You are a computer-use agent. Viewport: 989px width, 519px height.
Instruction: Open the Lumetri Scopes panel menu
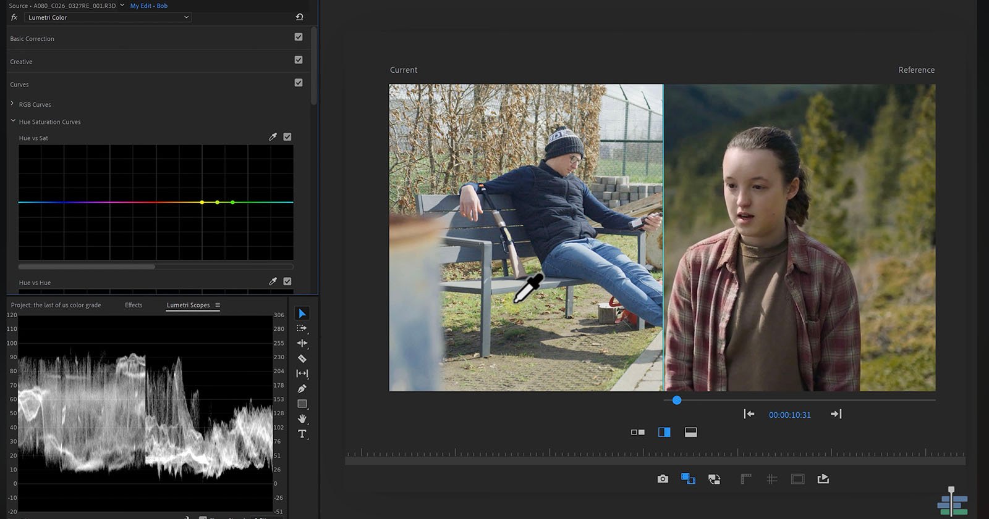coord(218,305)
